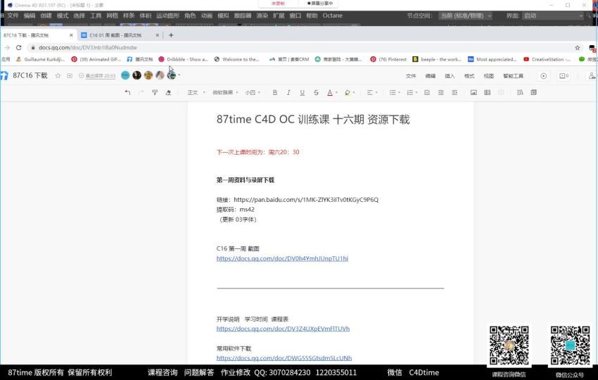Image resolution: width=598 pixels, height=380 pixels.
Task: Reload the page with the browser refresh button
Action: [x=19, y=48]
